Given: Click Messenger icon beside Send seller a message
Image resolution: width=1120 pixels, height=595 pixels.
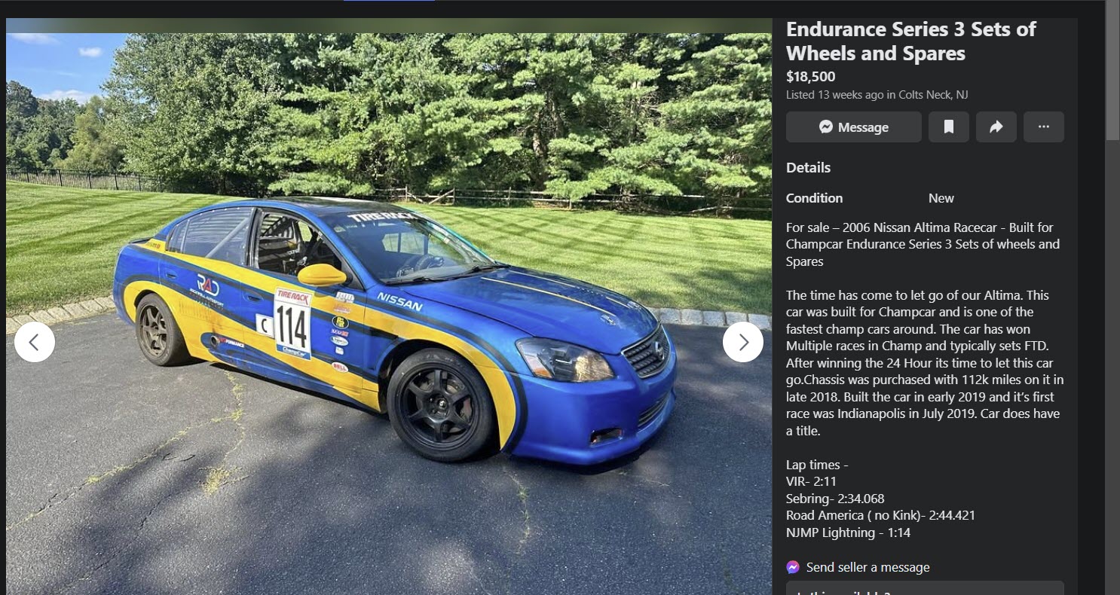Looking at the screenshot, I should (793, 567).
